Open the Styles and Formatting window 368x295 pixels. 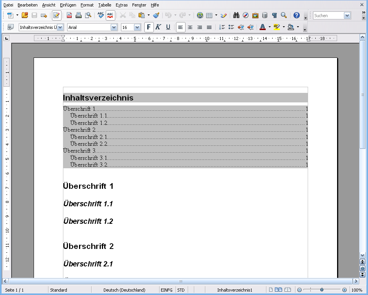(10, 27)
